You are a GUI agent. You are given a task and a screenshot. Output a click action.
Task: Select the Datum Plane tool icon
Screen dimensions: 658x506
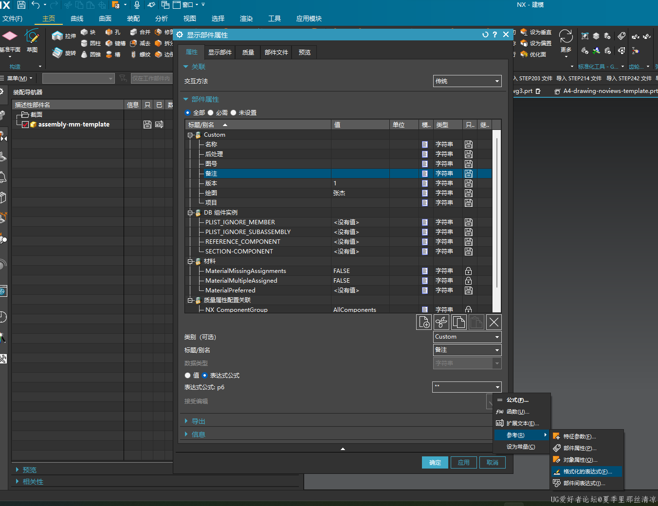click(9, 37)
